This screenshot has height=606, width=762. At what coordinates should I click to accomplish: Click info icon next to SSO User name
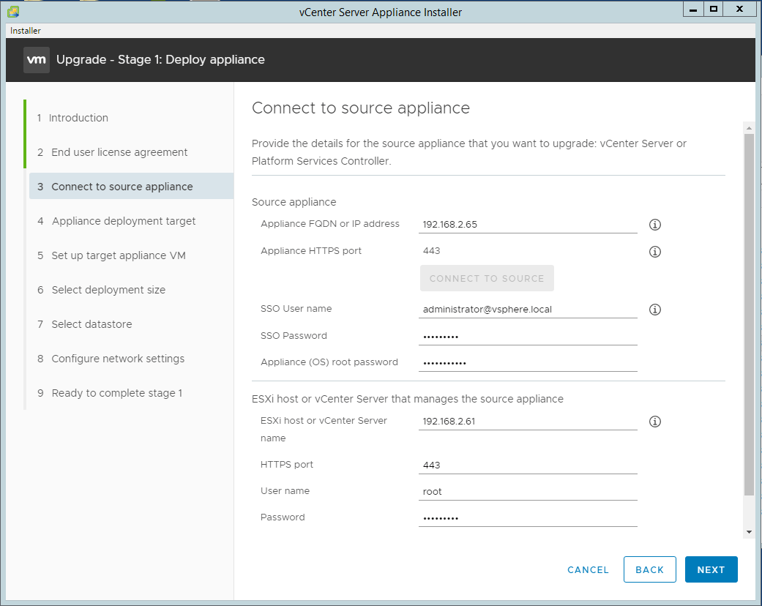point(654,310)
